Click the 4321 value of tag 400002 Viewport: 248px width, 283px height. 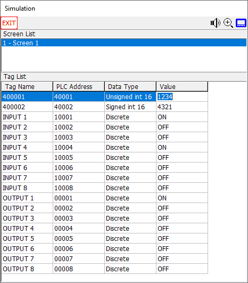point(164,107)
